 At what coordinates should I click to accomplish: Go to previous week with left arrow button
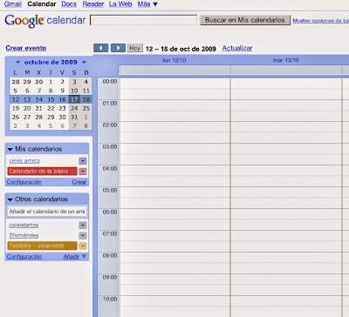100,48
